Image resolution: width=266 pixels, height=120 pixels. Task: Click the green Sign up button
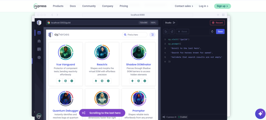222,6
